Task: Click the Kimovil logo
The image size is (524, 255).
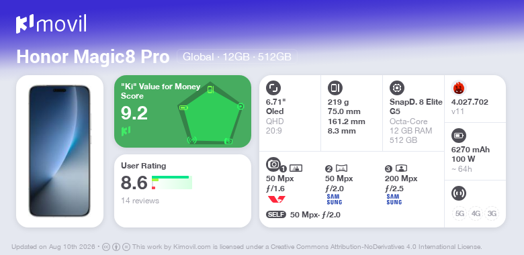Action: 51,24
